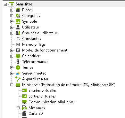The image size is (125, 118).
Task: Click the Télécommande remote control icon
Action: point(18,62)
